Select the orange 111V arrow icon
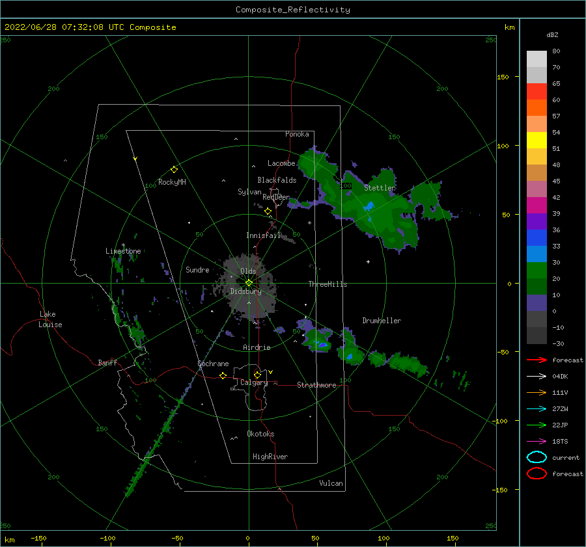 (x=537, y=392)
